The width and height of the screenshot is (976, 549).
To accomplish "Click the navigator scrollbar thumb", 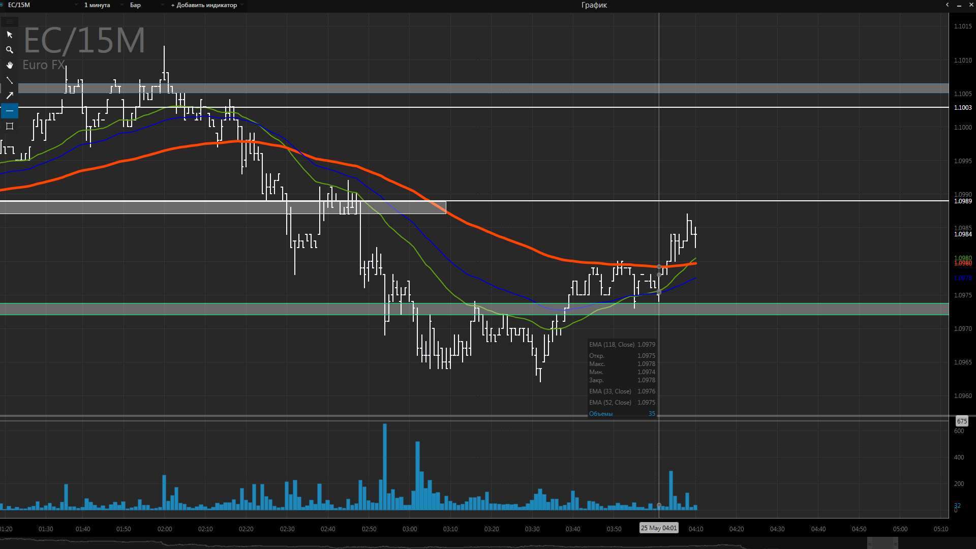I will click(883, 543).
